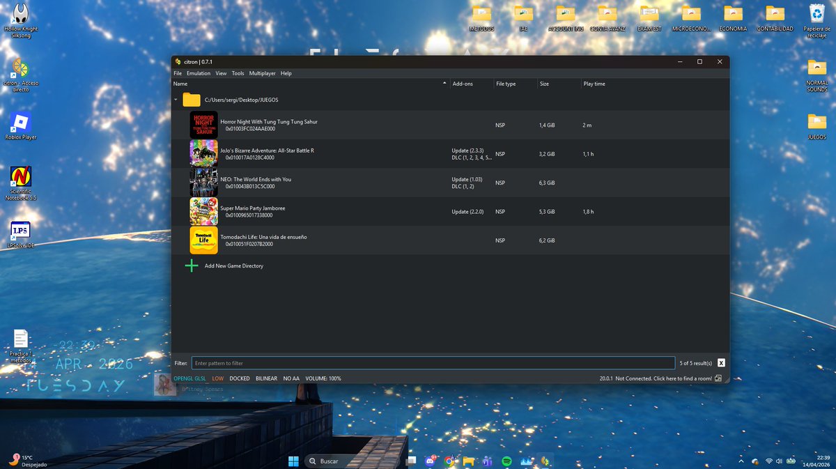
Task: Open the IAE desktop folder
Action: (523, 19)
